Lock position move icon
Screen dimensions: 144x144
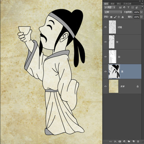coord(119,17)
